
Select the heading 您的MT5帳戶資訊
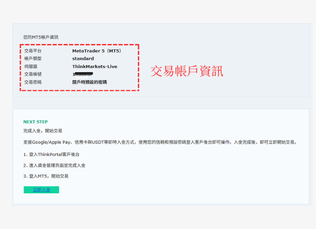[x=41, y=37]
